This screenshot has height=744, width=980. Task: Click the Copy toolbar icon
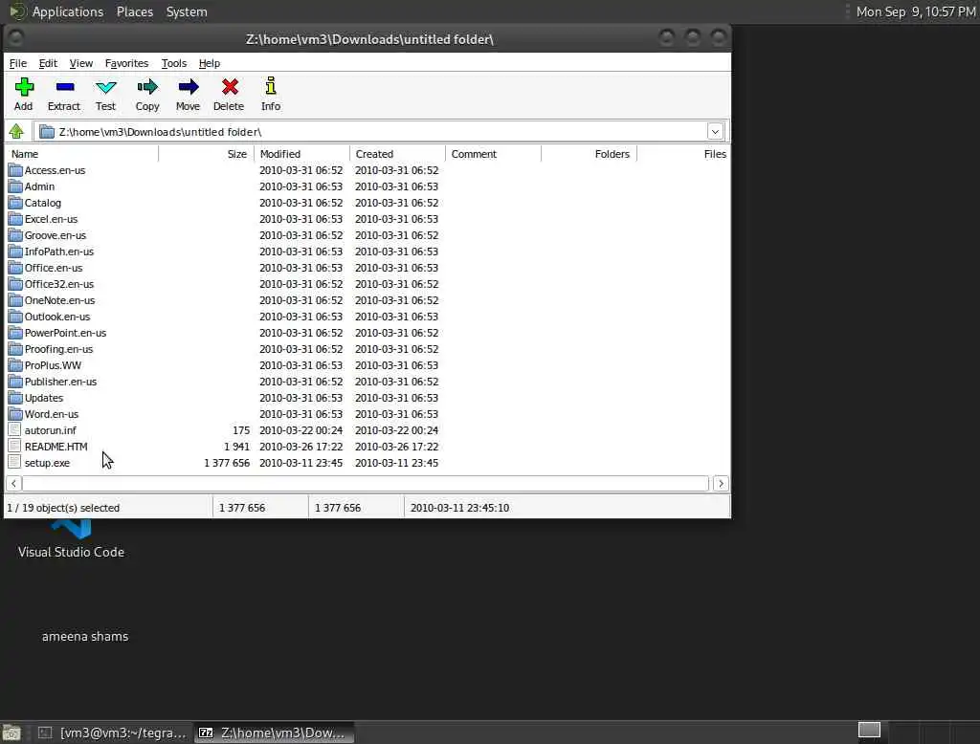(x=147, y=87)
